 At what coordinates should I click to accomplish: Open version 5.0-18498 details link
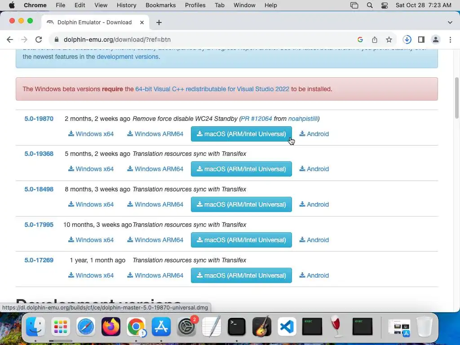coord(39,189)
